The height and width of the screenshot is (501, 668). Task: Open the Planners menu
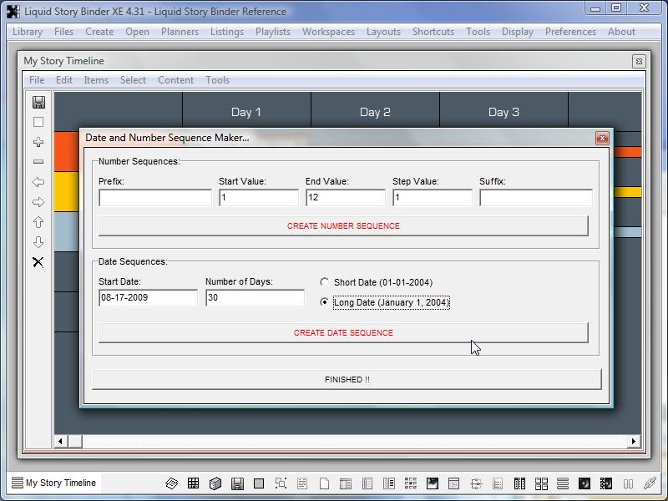coord(180,32)
